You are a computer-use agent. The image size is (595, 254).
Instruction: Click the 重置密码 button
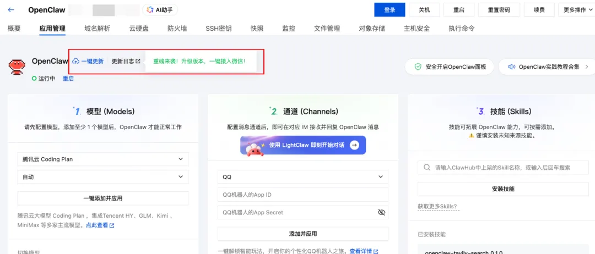[x=499, y=10]
